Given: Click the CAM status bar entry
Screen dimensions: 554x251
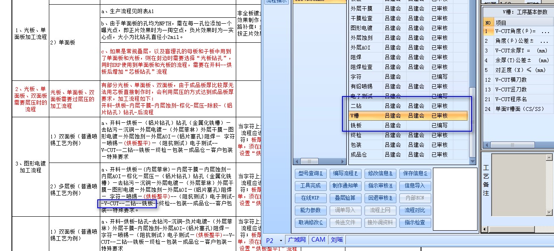Looking at the screenshot, I should pyautogui.click(x=318, y=240).
